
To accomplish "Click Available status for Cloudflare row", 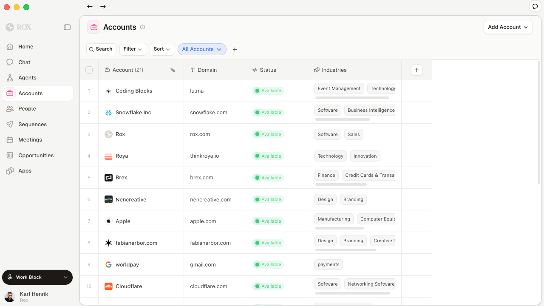I will point(268,286).
